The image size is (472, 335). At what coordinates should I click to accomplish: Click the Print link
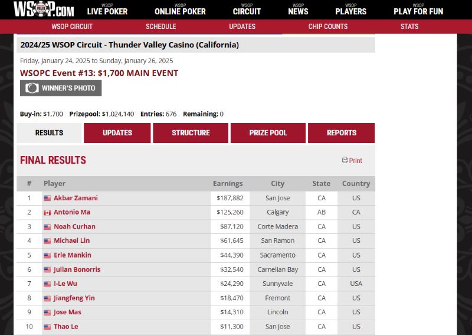tap(355, 161)
